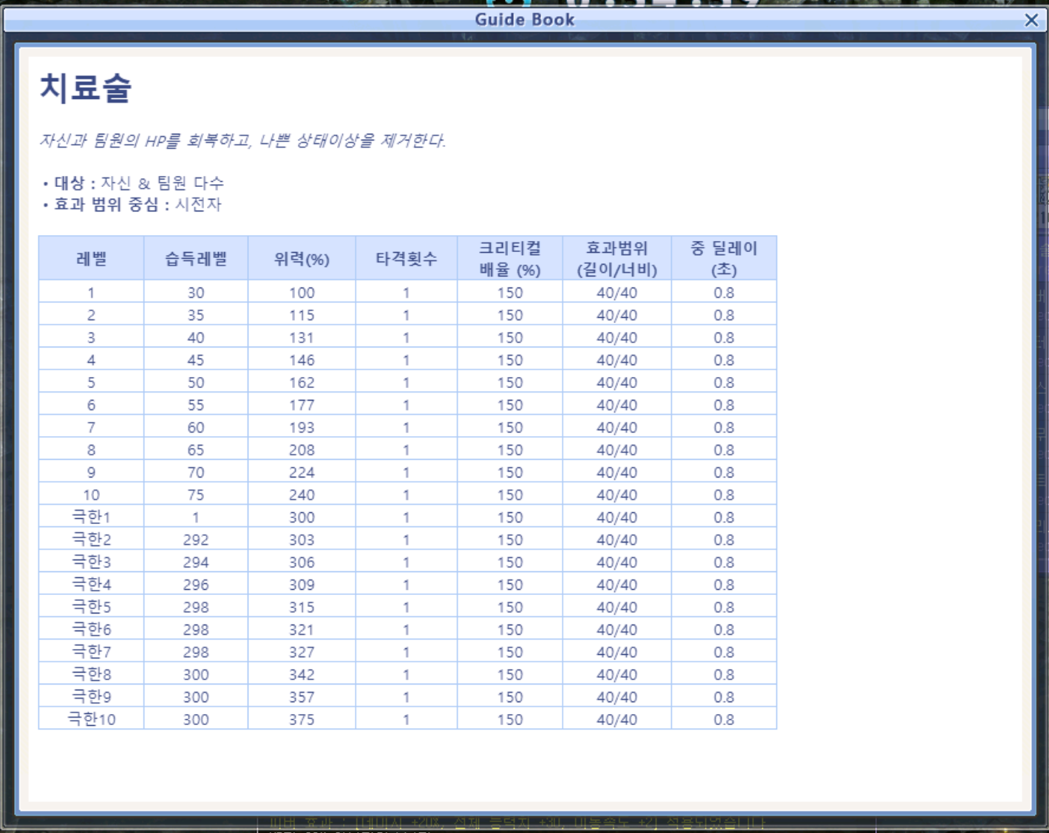Click the 크리티컬 배율 (%) column header

pyautogui.click(x=509, y=259)
